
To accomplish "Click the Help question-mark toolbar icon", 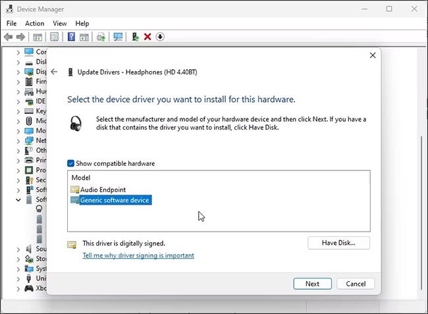I will coord(71,37).
